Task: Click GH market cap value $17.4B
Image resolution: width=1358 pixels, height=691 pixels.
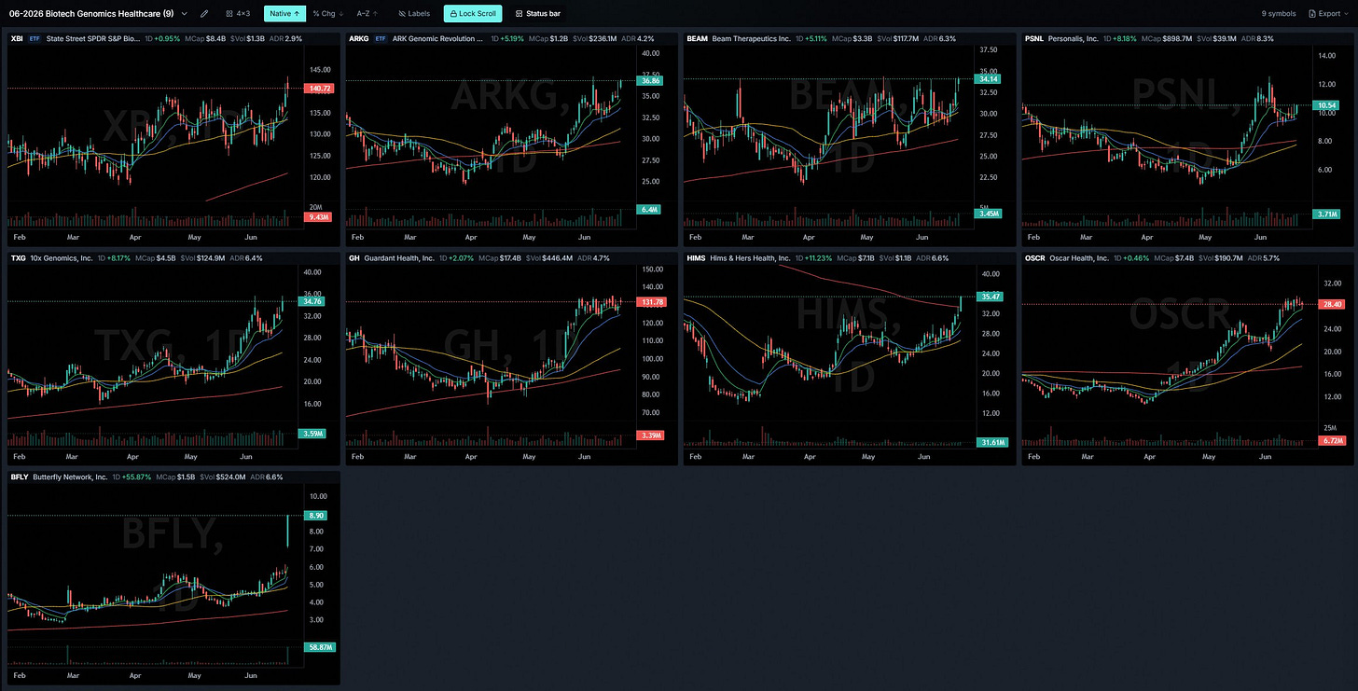Action: pyautogui.click(x=510, y=257)
